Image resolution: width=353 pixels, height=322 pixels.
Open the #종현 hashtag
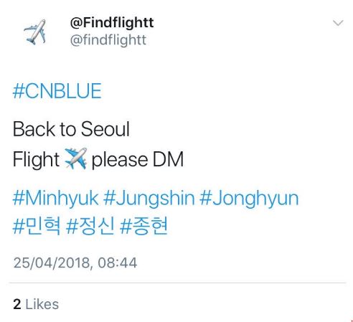coord(143,226)
